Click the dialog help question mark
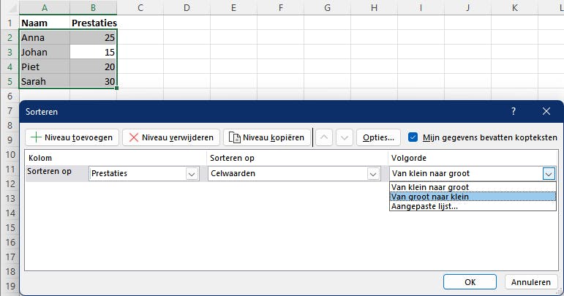 tap(514, 112)
